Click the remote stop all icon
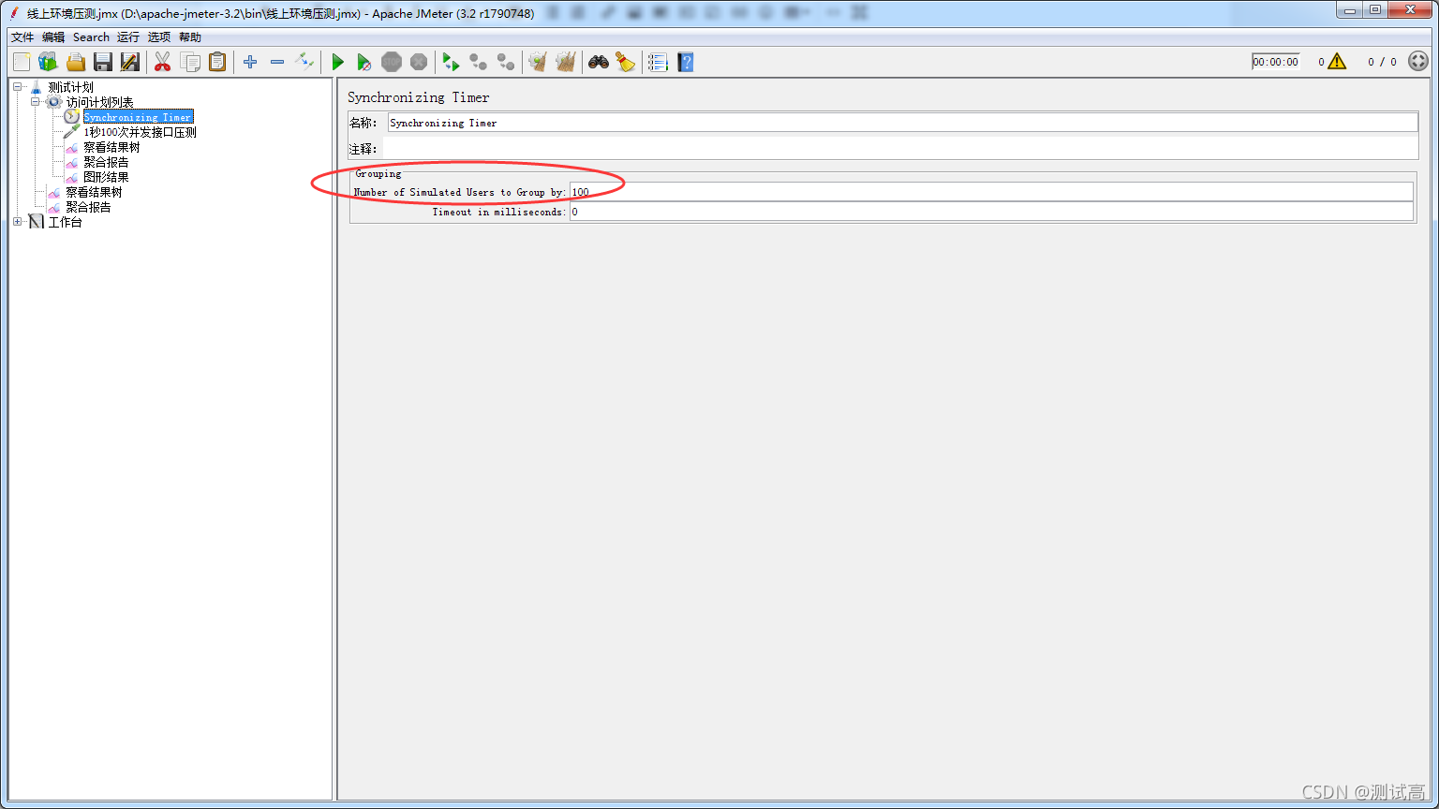The width and height of the screenshot is (1439, 809). [x=479, y=62]
